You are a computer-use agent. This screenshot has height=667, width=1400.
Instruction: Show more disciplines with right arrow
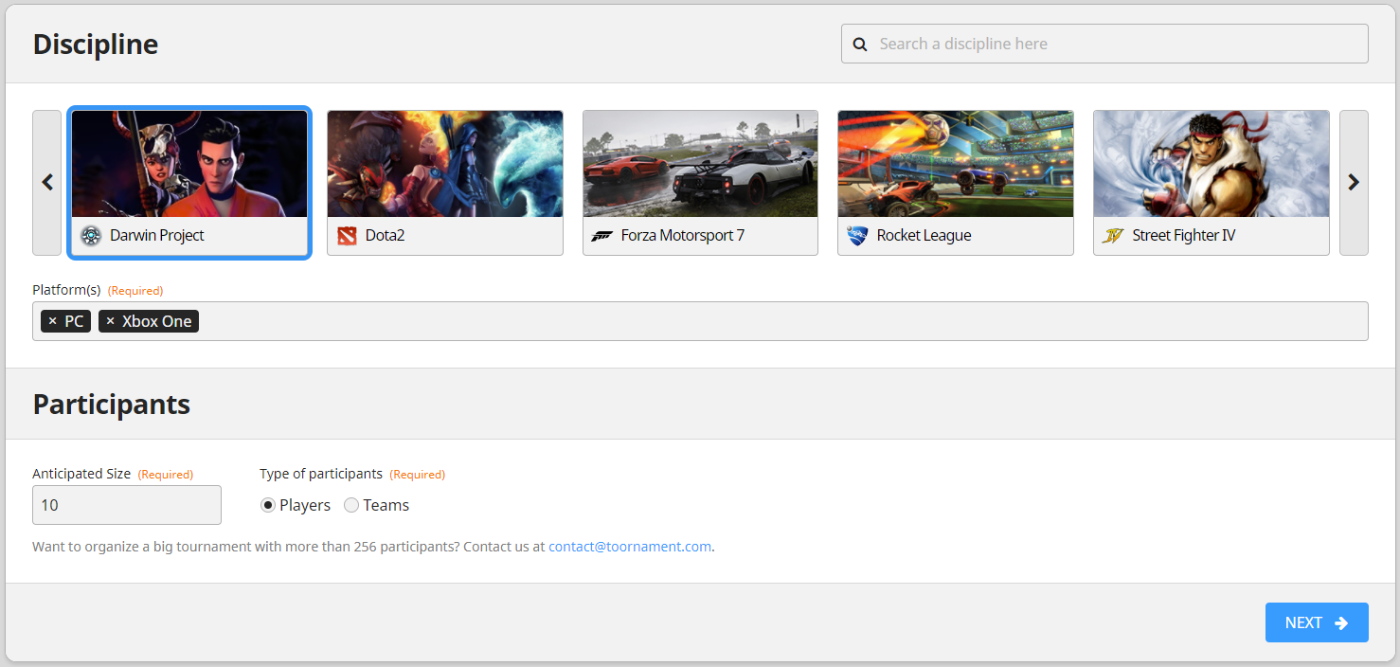click(x=1354, y=183)
